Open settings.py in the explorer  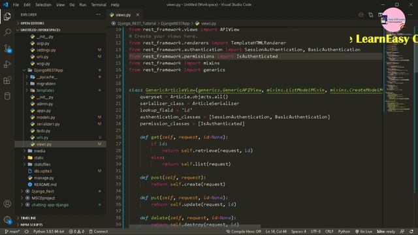click(x=46, y=50)
